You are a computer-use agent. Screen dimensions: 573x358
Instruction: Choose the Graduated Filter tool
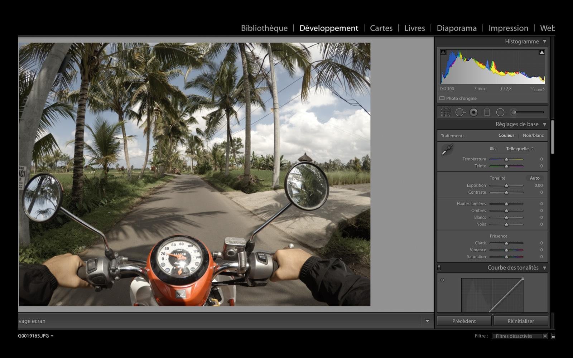(487, 112)
